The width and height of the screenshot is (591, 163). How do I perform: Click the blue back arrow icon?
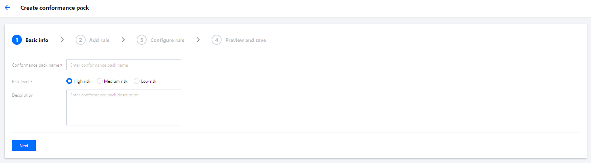click(x=7, y=8)
